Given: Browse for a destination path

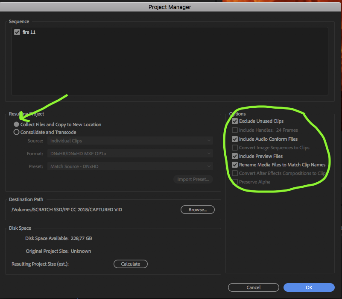Looking at the screenshot, I should [x=197, y=210].
